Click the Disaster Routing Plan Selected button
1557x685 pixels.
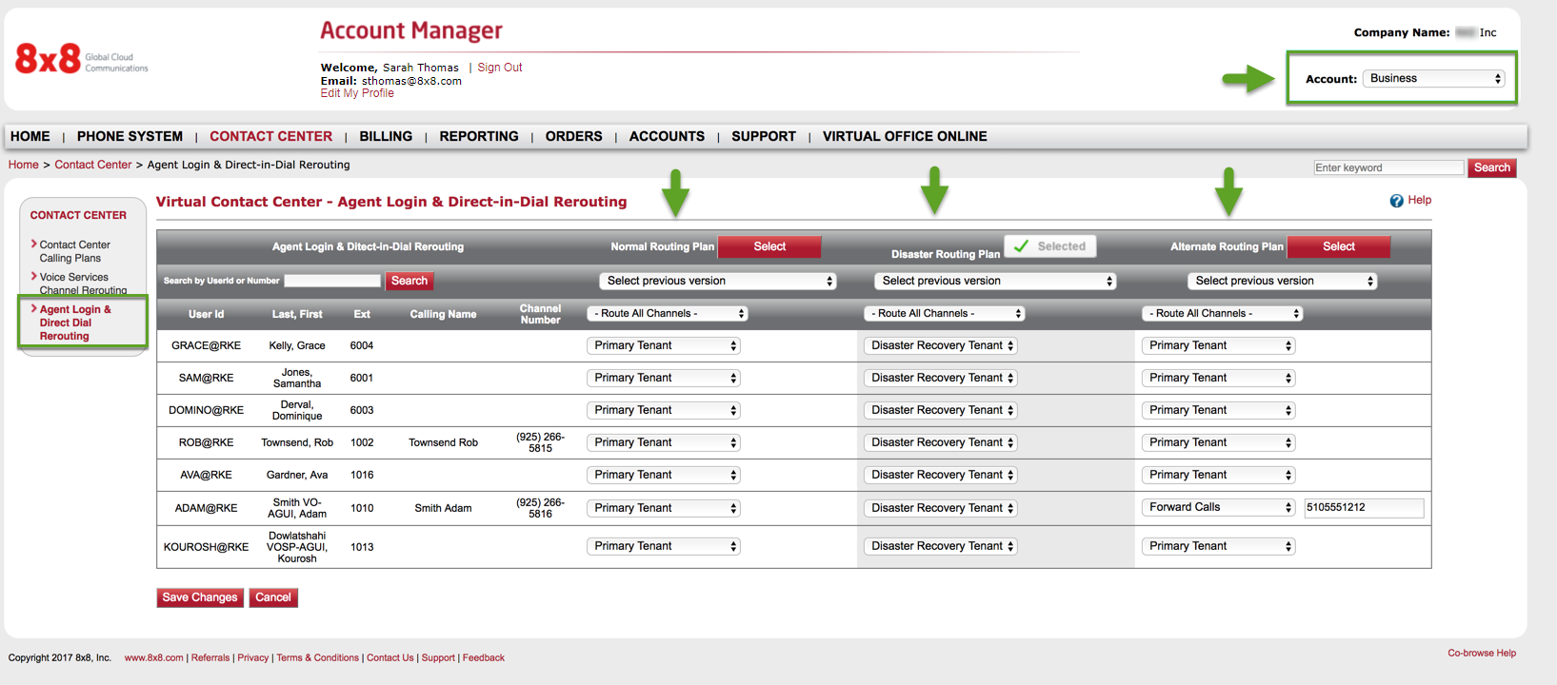[1050, 246]
